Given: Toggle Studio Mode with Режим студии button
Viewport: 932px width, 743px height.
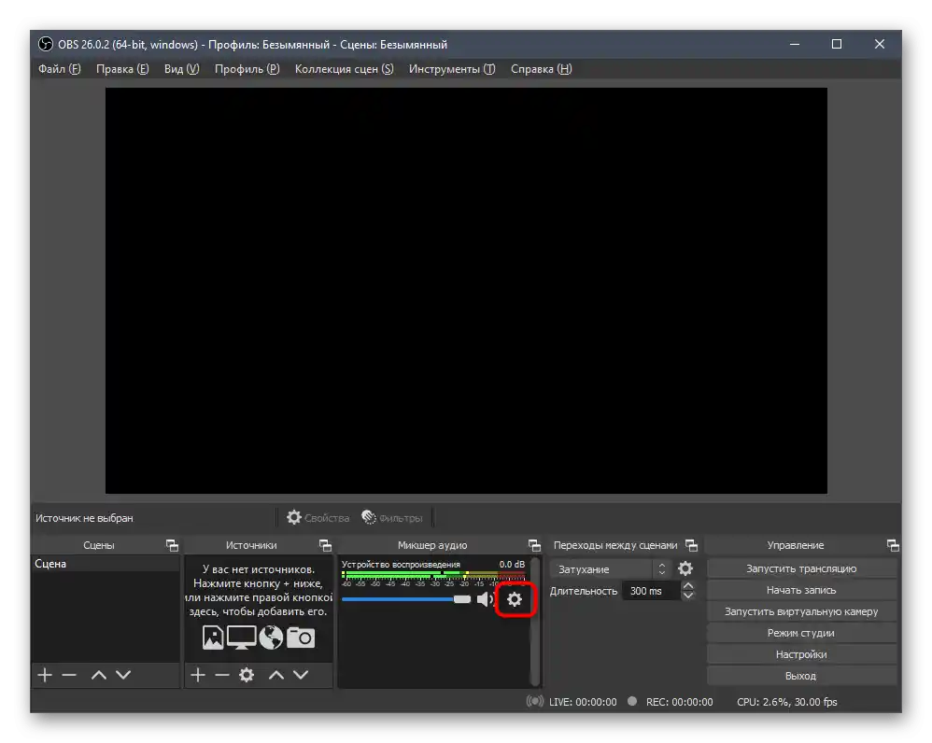Looking at the screenshot, I should [801, 633].
